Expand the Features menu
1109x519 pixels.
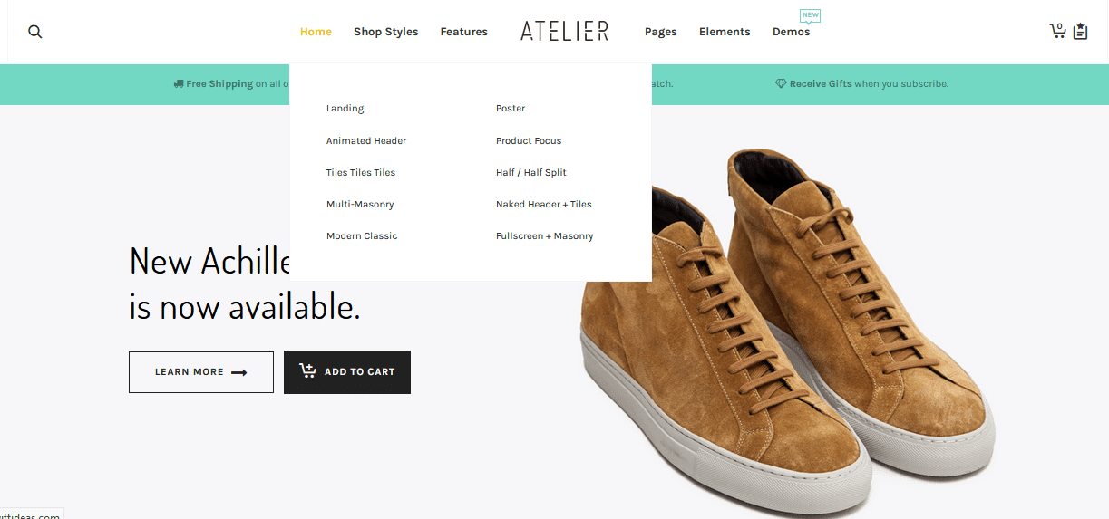(464, 32)
